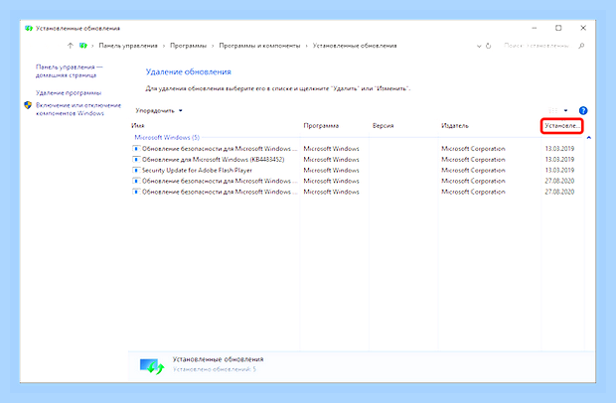Go to Программы breadcrumb
This screenshot has height=403, width=616.
(x=188, y=46)
